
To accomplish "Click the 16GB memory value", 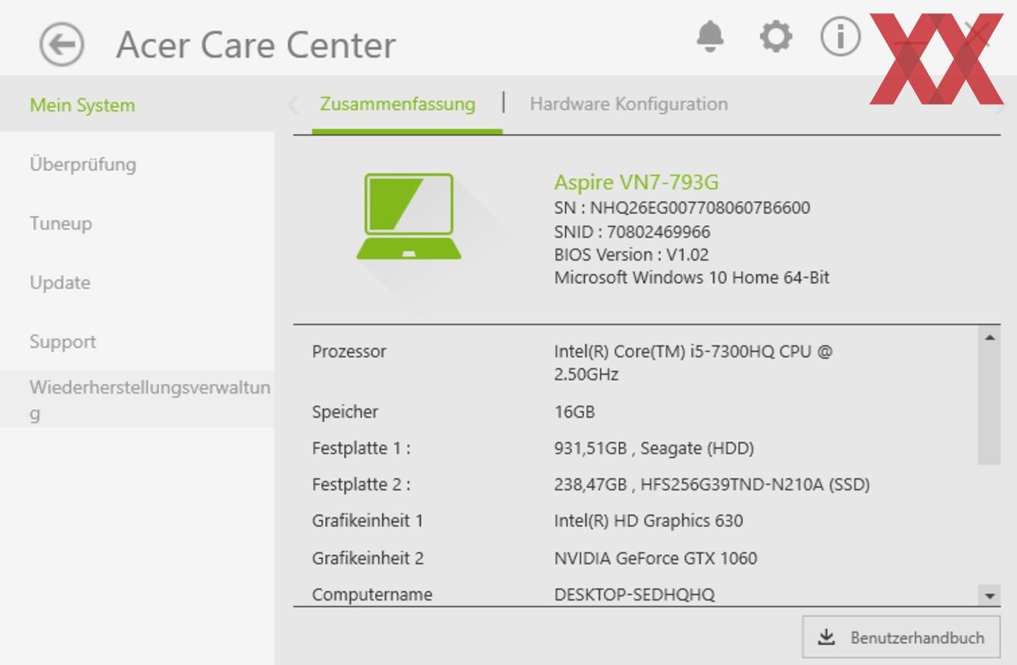I will (x=574, y=412).
